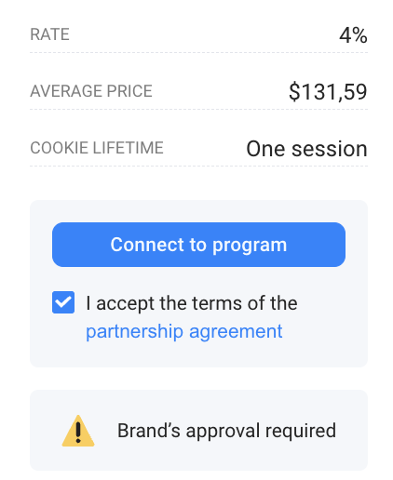Click the dollar sign in the average price
The height and width of the screenshot is (480, 393).
tap(294, 92)
